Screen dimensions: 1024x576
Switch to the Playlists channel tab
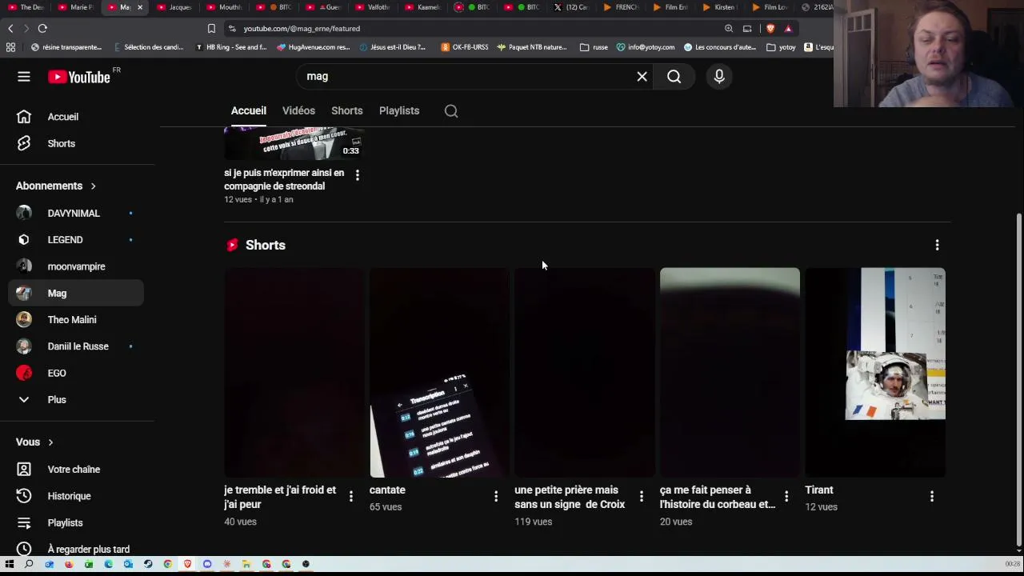click(x=399, y=111)
